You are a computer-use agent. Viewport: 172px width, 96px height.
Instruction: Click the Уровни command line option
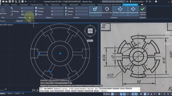point(74,91)
